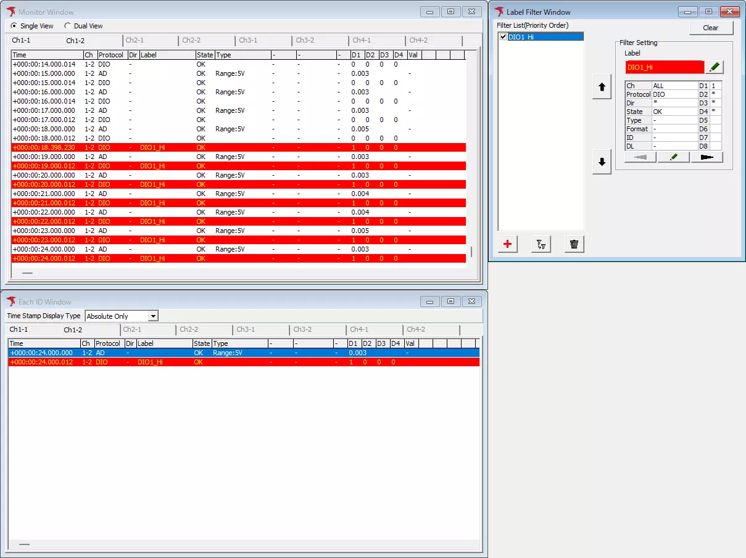The width and height of the screenshot is (746, 558).
Task: Collapse the dropdown arrow in Each ID Window
Action: click(x=152, y=316)
